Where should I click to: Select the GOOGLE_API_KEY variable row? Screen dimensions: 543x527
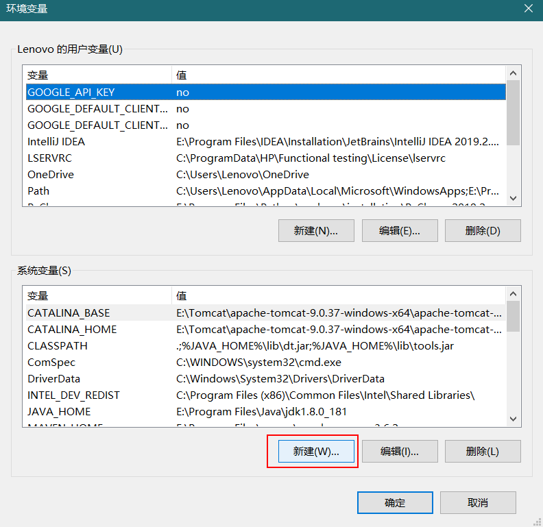[266, 92]
